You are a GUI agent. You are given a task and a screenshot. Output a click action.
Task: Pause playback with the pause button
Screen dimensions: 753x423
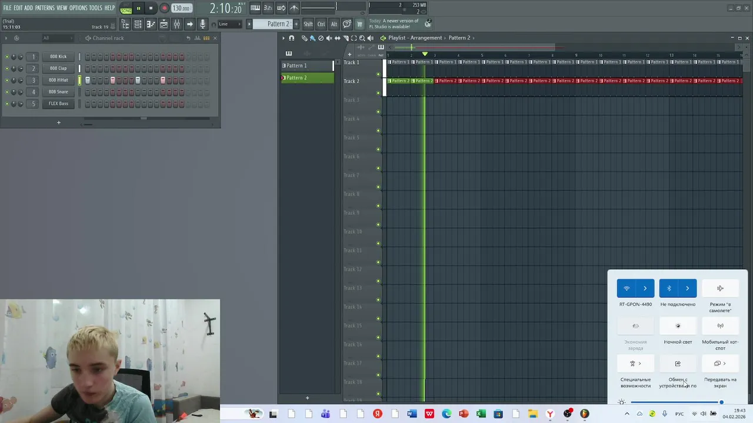click(x=138, y=8)
